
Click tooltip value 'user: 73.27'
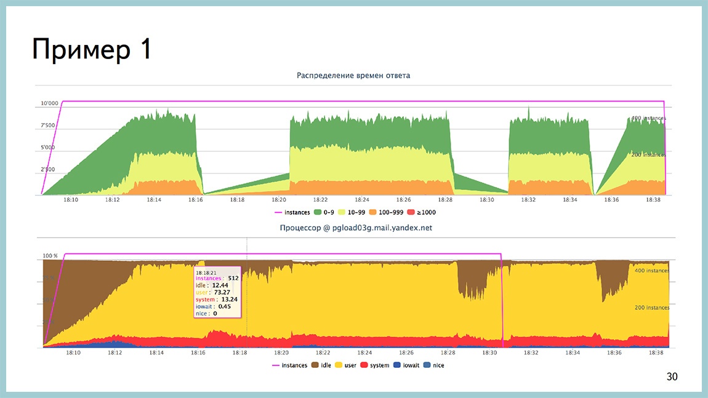pyautogui.click(x=212, y=292)
